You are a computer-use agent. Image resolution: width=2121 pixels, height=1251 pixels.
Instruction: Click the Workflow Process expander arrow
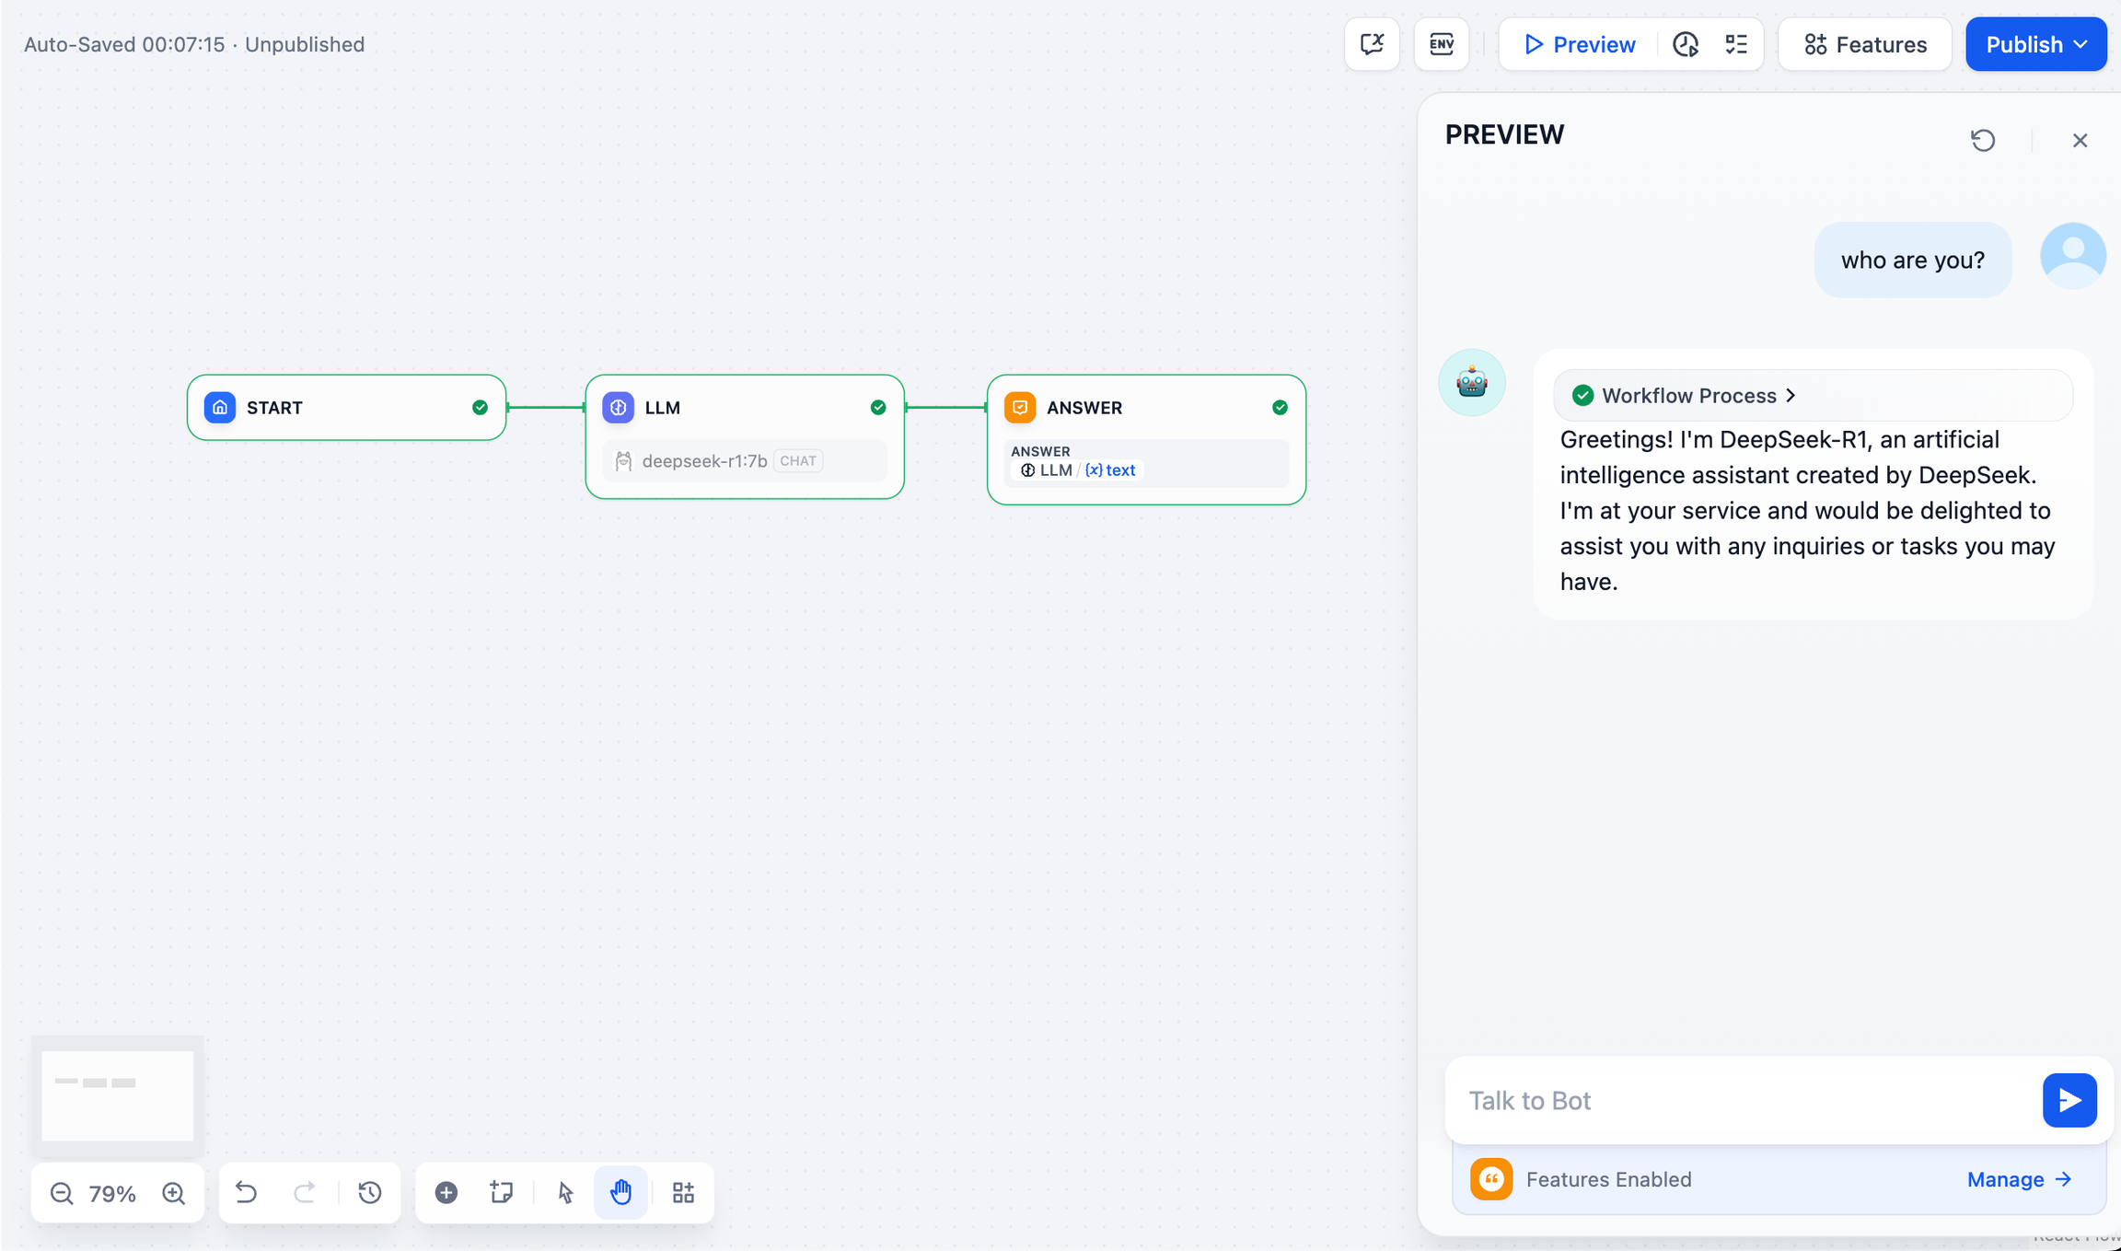click(1789, 395)
